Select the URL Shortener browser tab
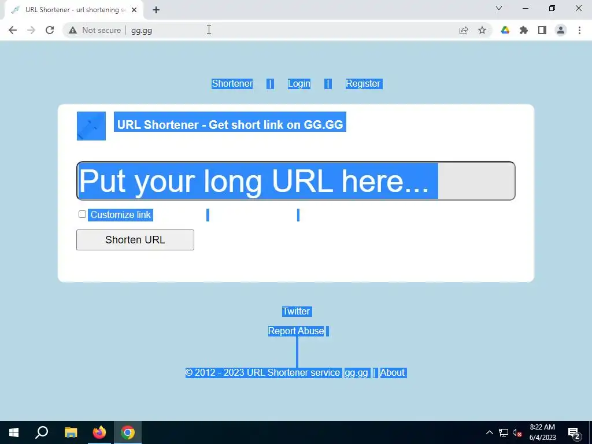The height and width of the screenshot is (444, 592). (74, 10)
